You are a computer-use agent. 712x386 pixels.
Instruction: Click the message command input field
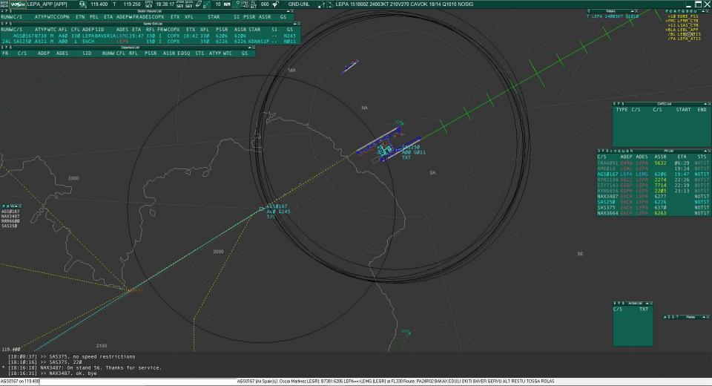pyautogui.click(x=136, y=382)
